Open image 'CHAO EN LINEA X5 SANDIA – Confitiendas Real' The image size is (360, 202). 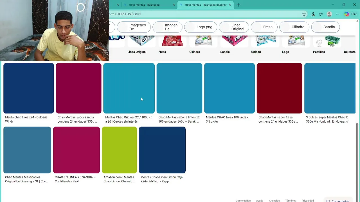pos(76,150)
